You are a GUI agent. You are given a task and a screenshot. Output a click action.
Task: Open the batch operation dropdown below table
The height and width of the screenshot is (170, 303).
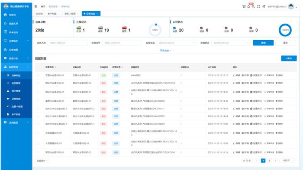pyautogui.click(x=42, y=161)
